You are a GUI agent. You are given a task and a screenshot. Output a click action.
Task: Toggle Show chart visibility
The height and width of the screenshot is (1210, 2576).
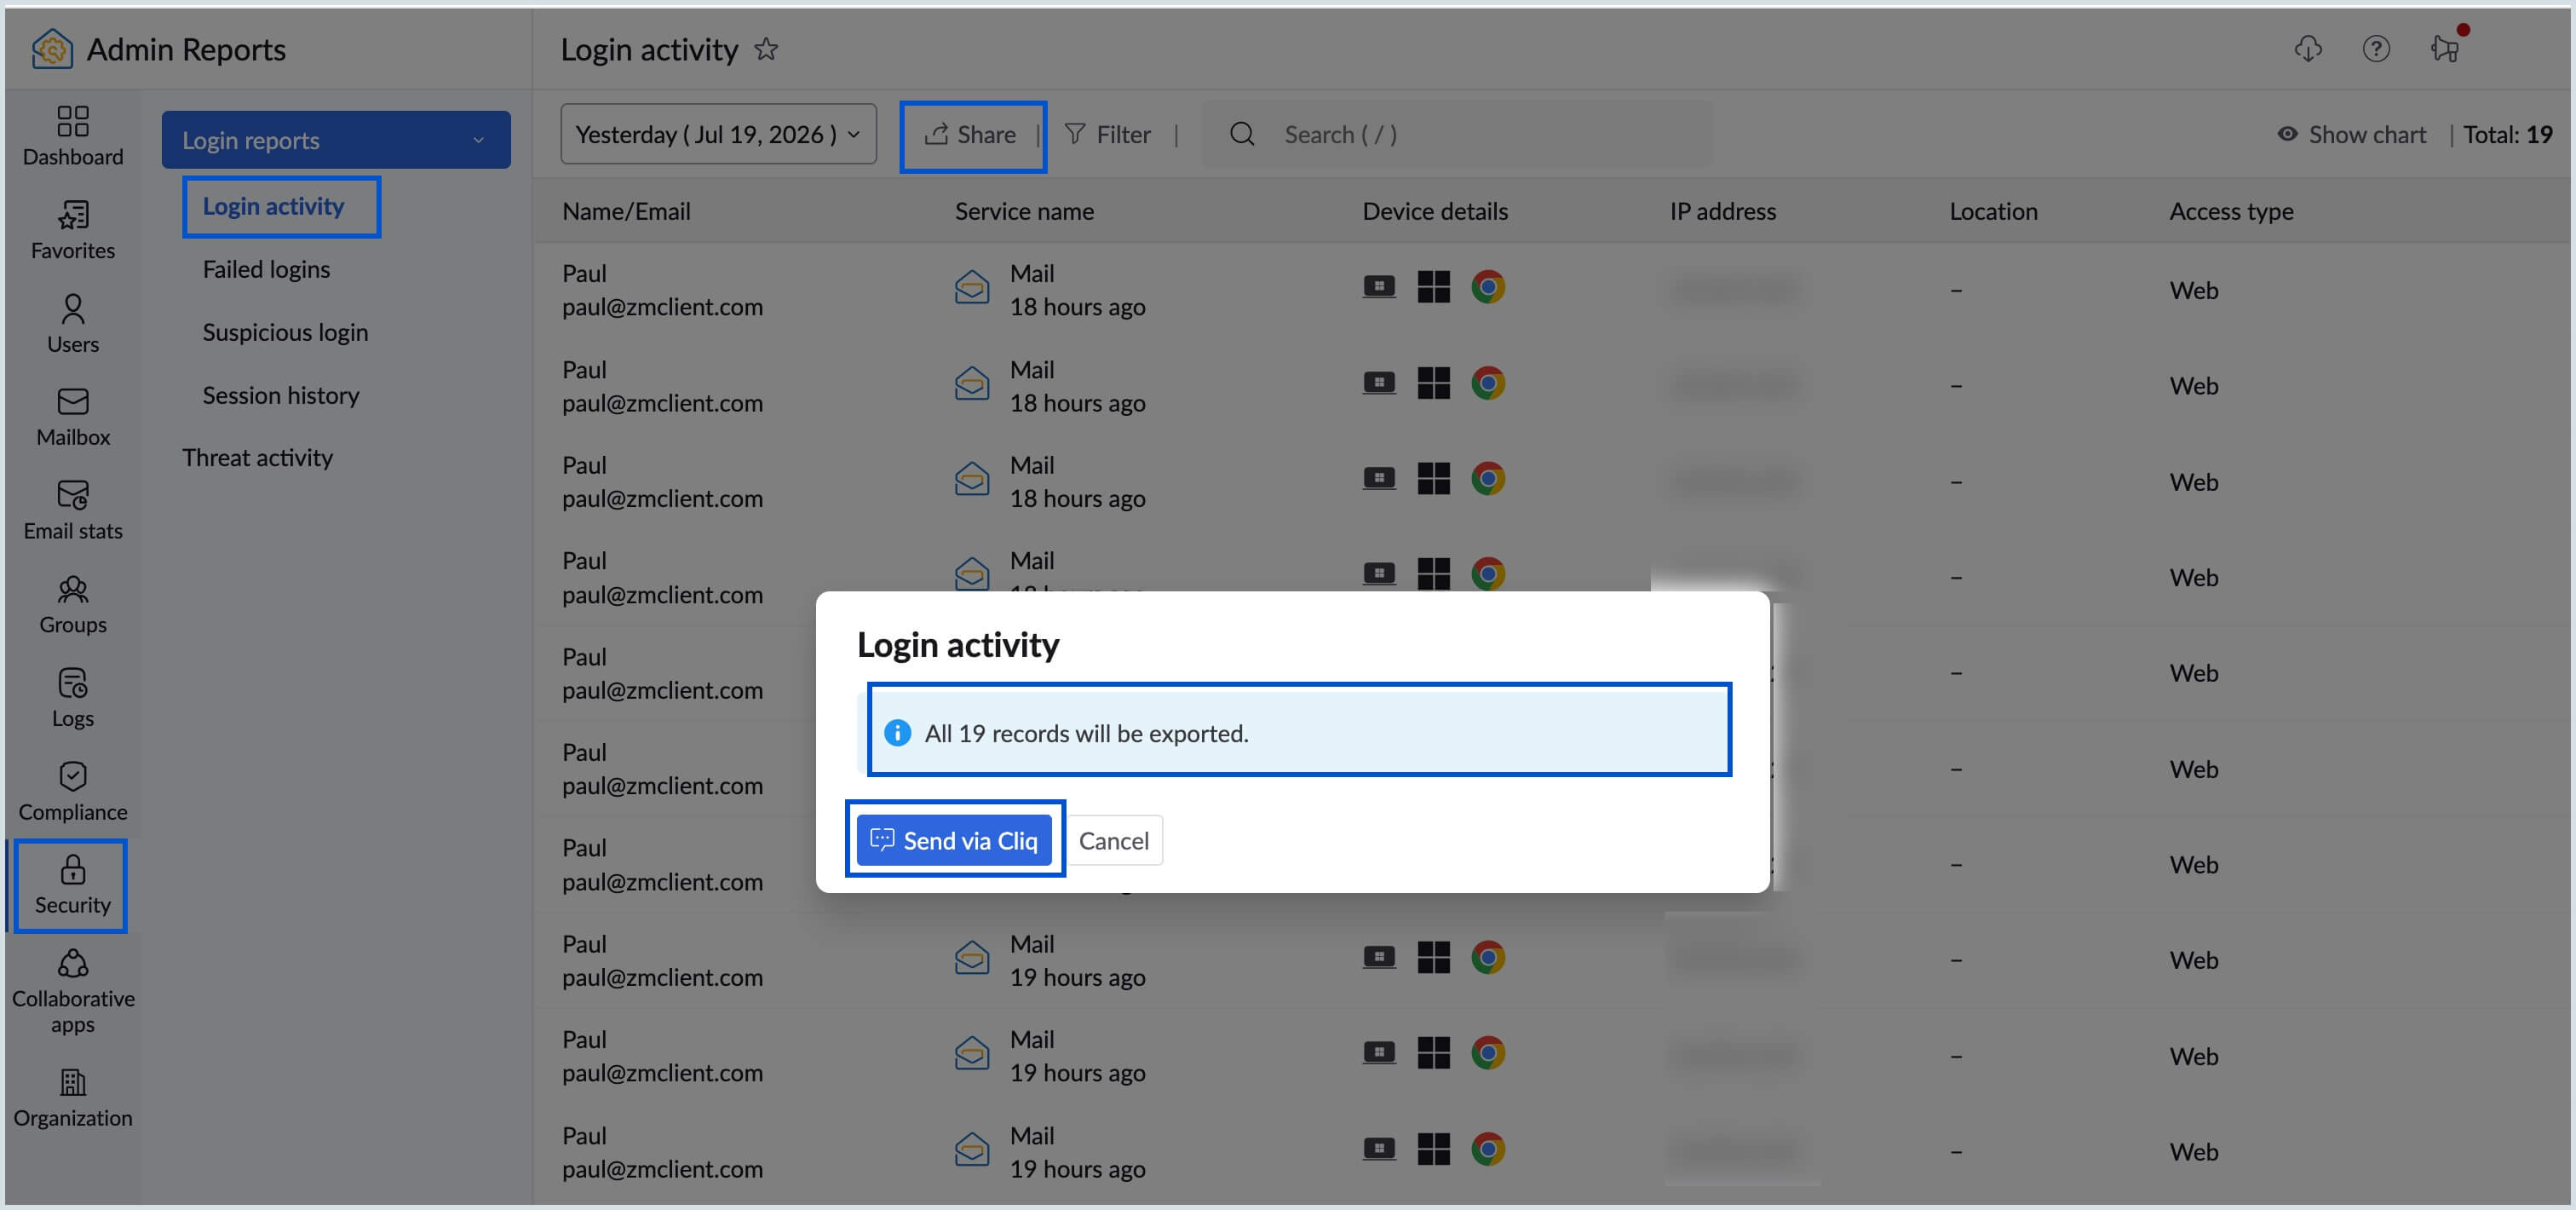(x=2351, y=134)
